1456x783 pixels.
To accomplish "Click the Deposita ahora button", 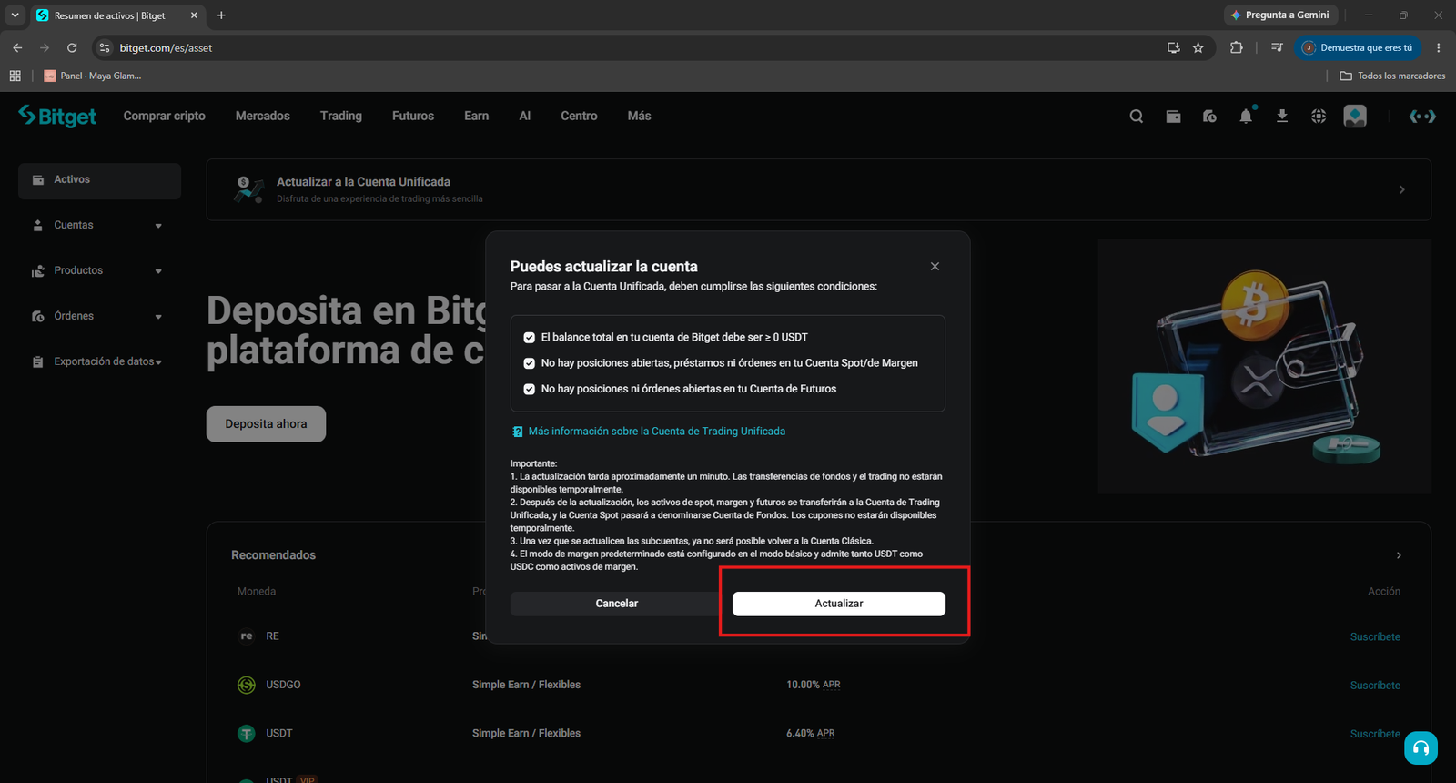I will click(266, 424).
